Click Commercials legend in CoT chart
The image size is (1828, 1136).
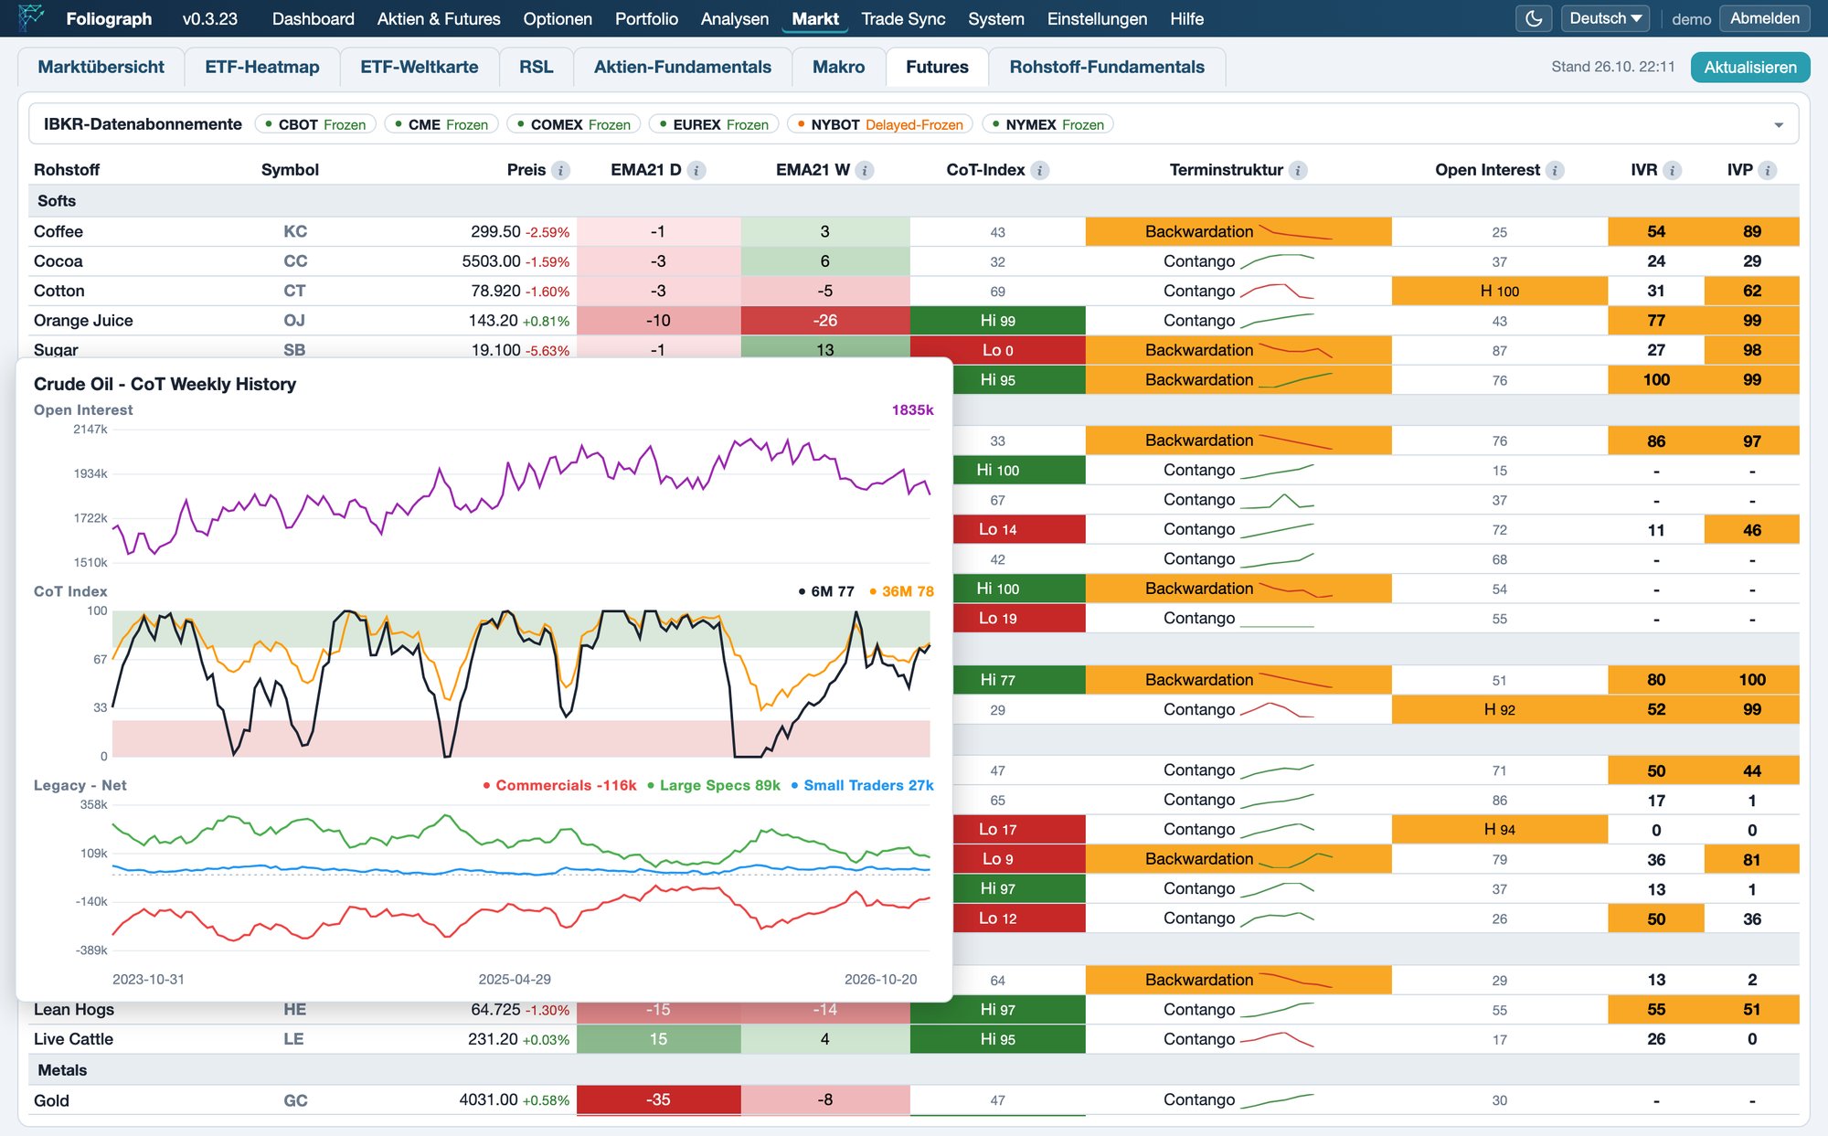559,785
